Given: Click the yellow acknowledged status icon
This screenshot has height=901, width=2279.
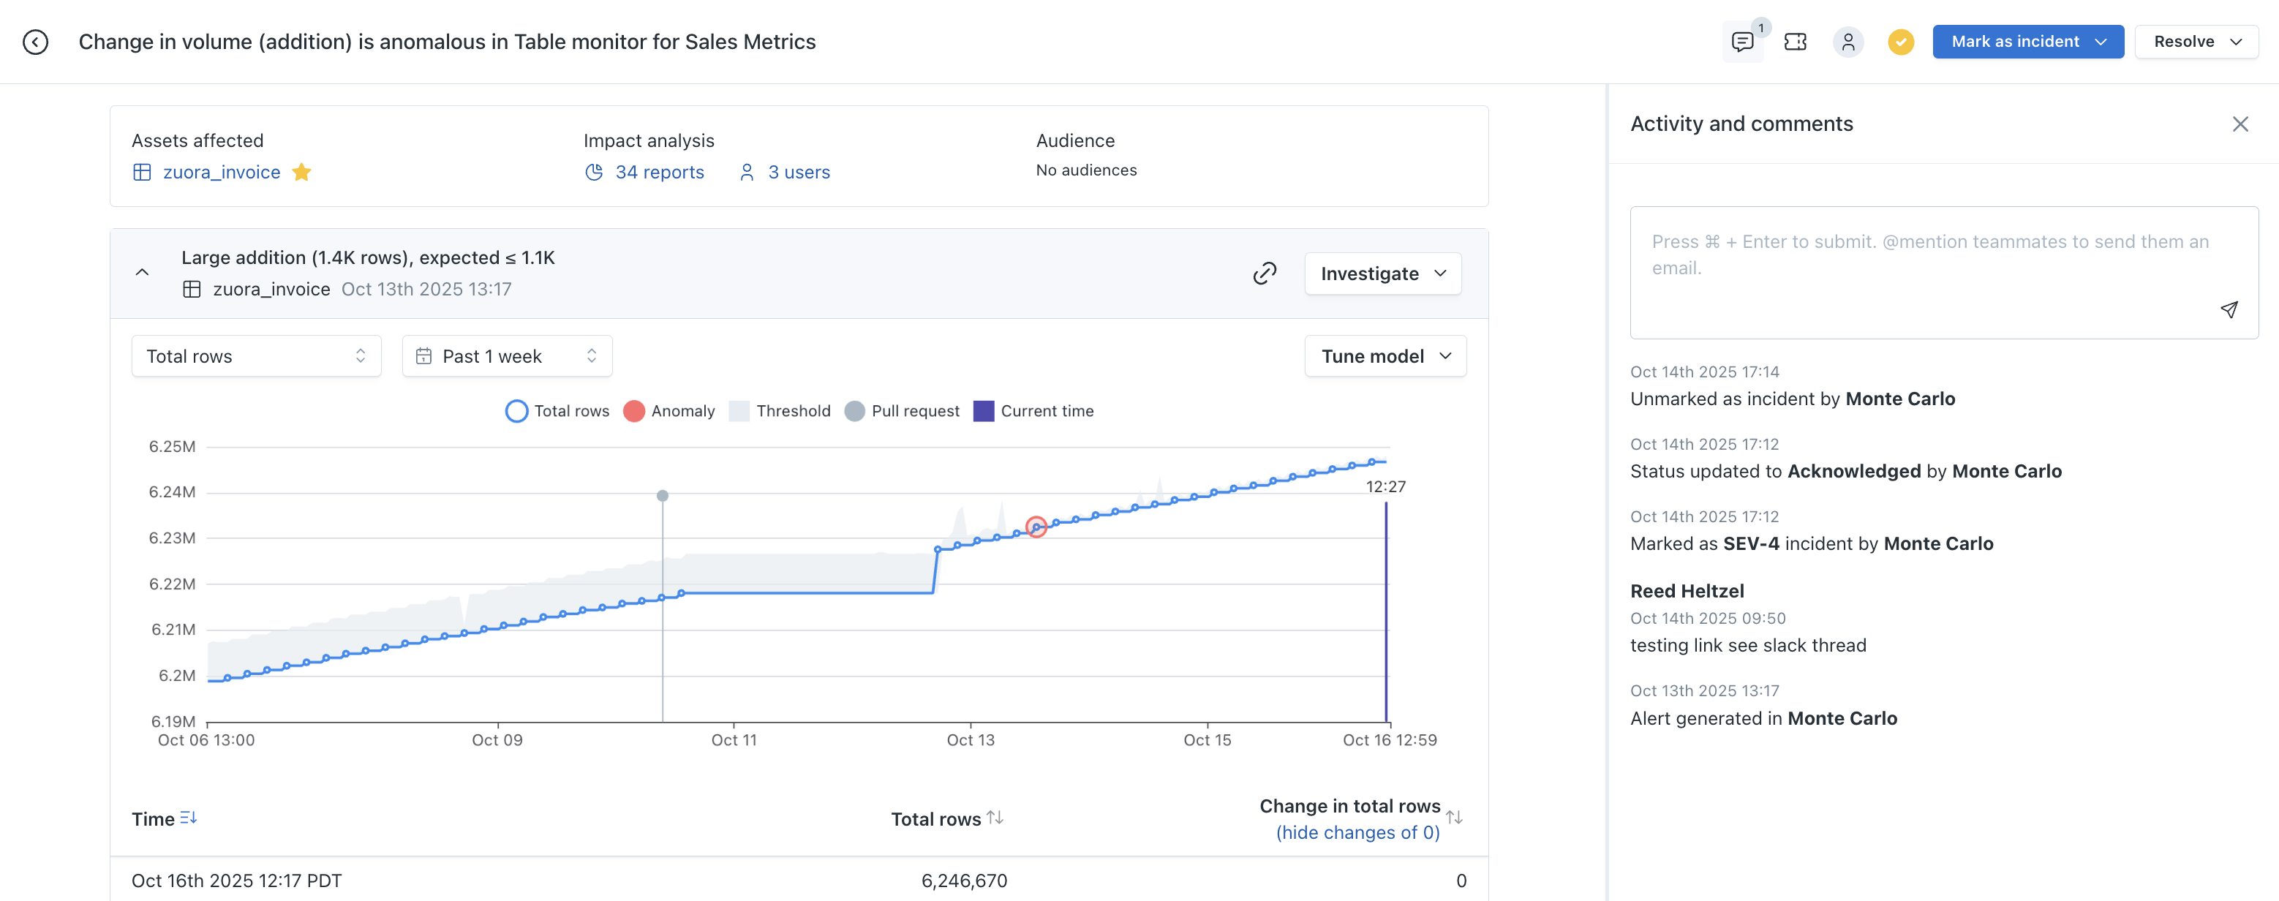Looking at the screenshot, I should (1900, 42).
